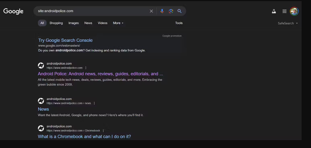Open What is a Chromebook result link
The width and height of the screenshot is (311, 148).
tap(84, 136)
